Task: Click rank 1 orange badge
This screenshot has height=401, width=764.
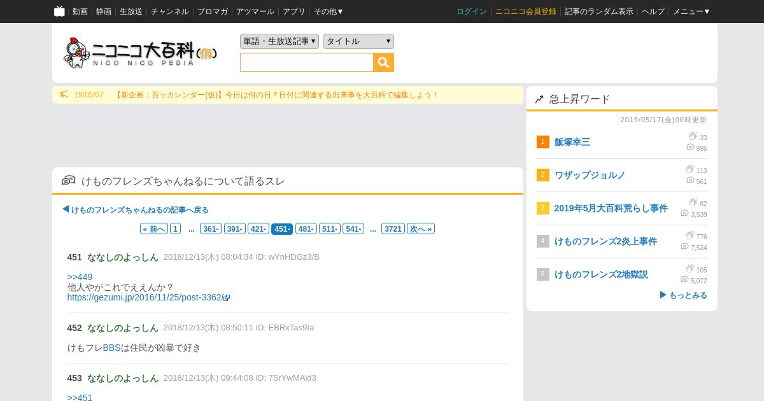Action: pyautogui.click(x=542, y=142)
